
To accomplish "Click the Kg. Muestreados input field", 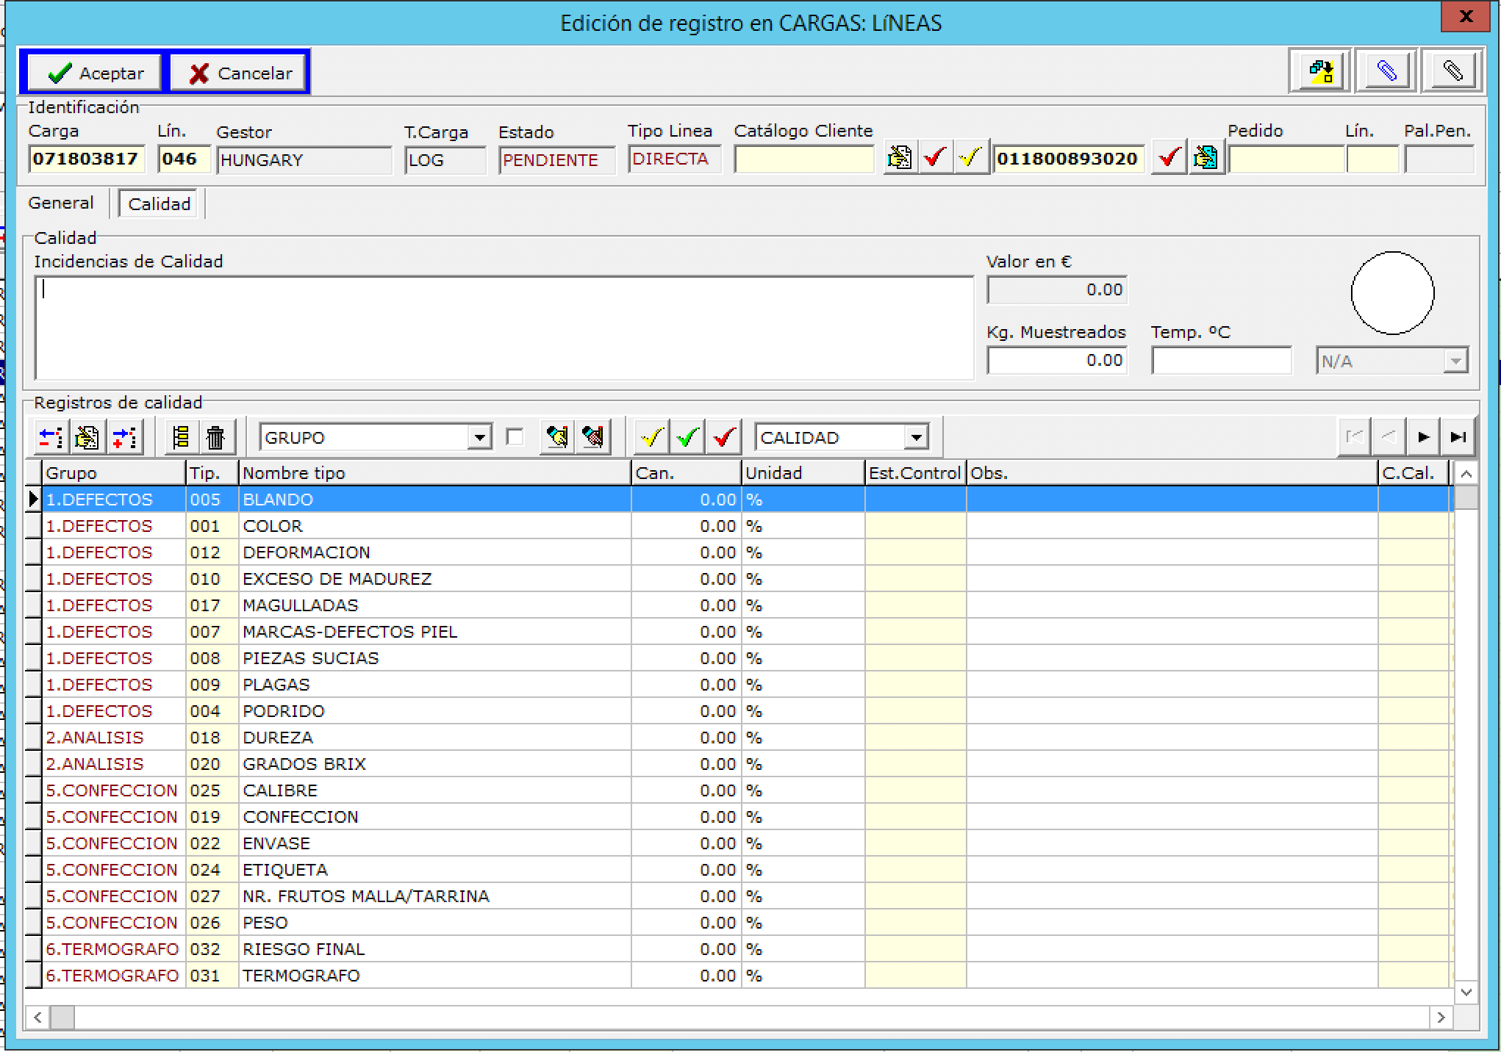I will point(1056,361).
